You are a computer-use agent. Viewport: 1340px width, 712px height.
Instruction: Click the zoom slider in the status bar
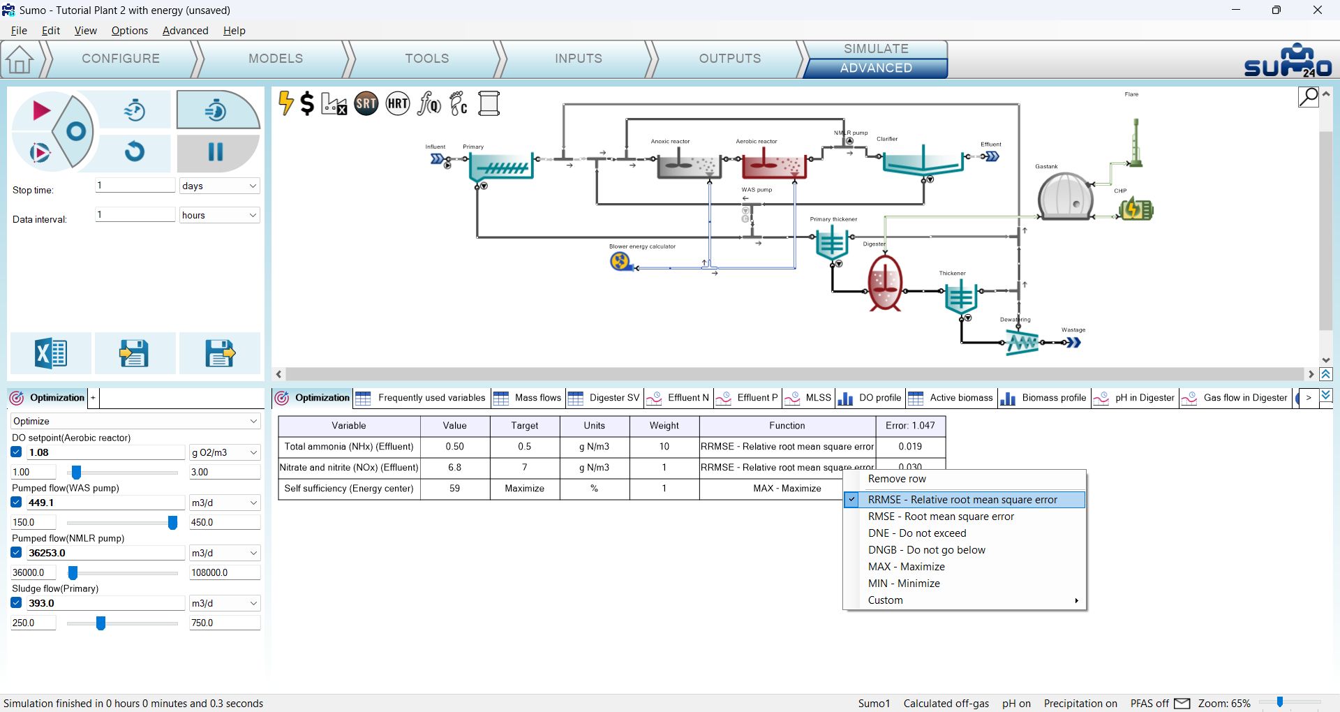pyautogui.click(x=1280, y=702)
